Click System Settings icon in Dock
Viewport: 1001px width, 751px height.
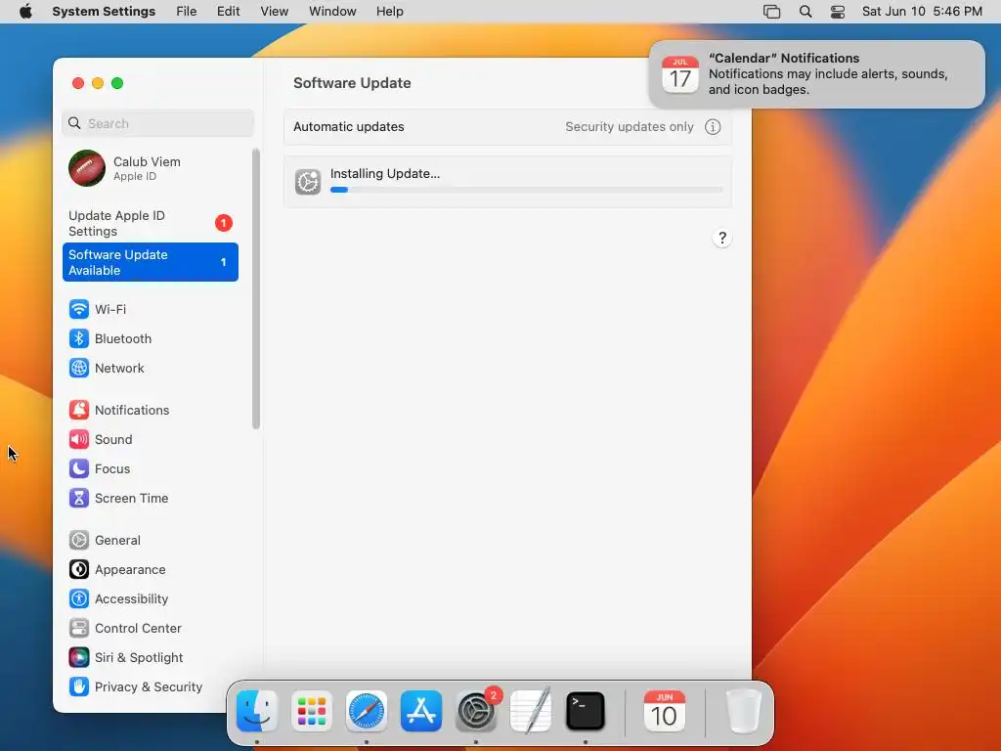pyautogui.click(x=476, y=711)
